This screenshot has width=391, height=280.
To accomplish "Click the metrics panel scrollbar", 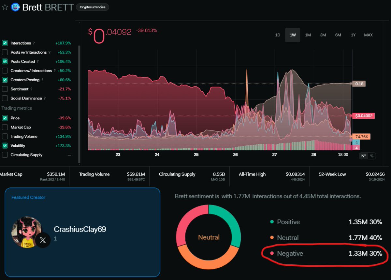I will tap(79, 104).
